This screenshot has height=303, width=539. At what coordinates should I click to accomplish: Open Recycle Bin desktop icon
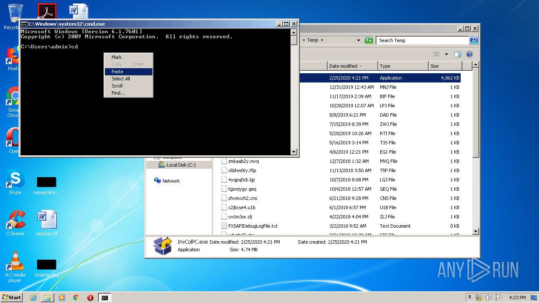click(15, 17)
